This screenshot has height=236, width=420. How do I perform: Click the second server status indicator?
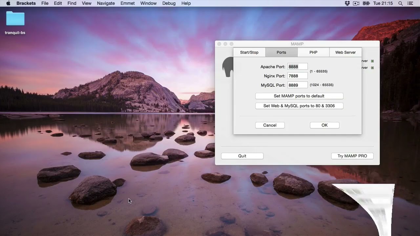[x=372, y=68]
